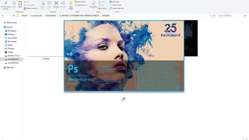
Task: Open the Move to ribbon command
Action: pos(42,5)
